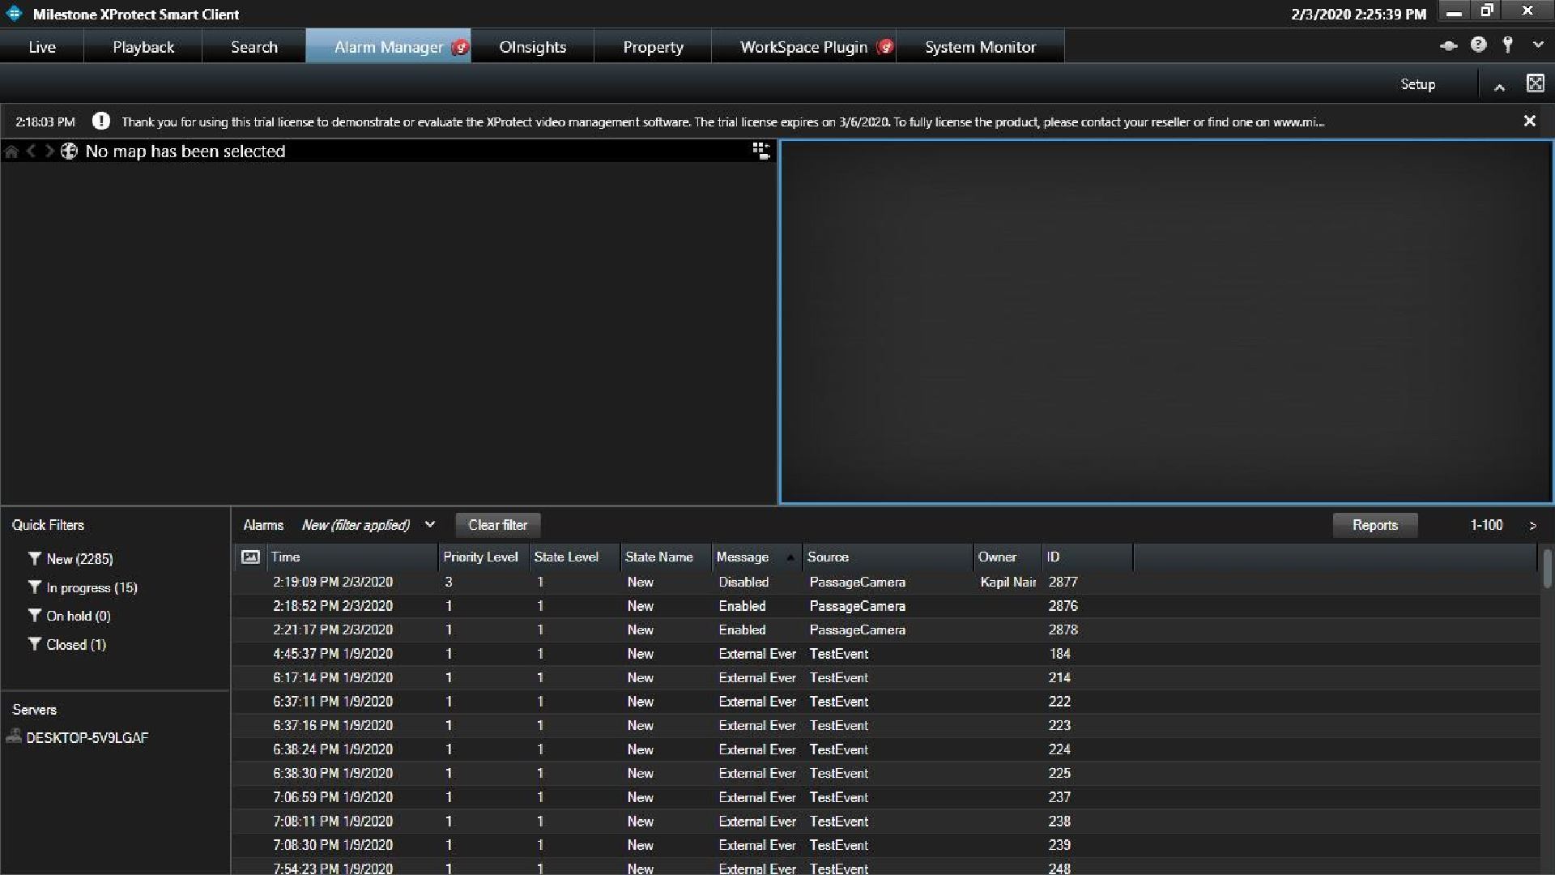Sort by ID column header
The width and height of the screenshot is (1555, 875).
(1088, 557)
